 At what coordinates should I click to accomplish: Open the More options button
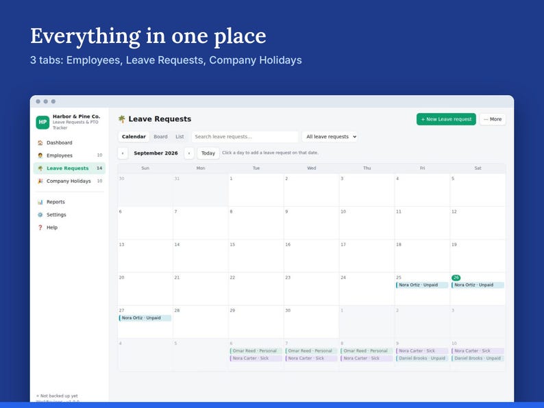point(493,119)
